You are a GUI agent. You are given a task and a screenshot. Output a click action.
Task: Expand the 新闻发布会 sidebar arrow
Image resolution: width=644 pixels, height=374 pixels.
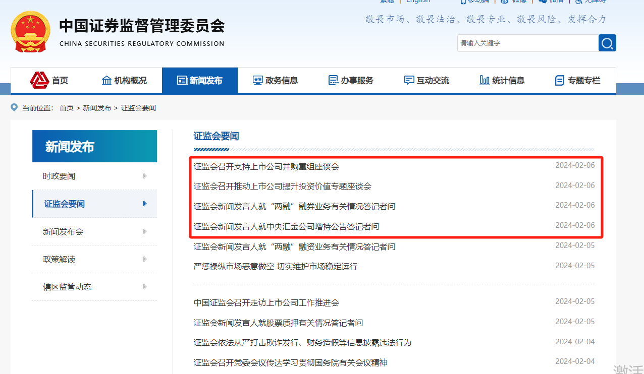(x=145, y=231)
